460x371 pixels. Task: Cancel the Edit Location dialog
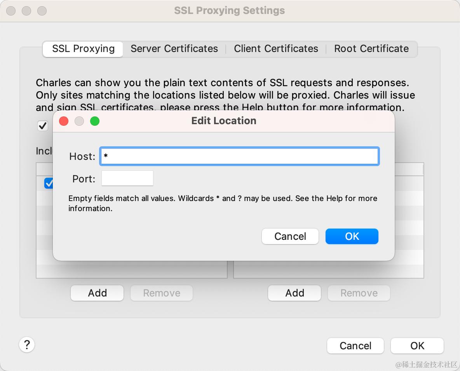click(x=290, y=236)
